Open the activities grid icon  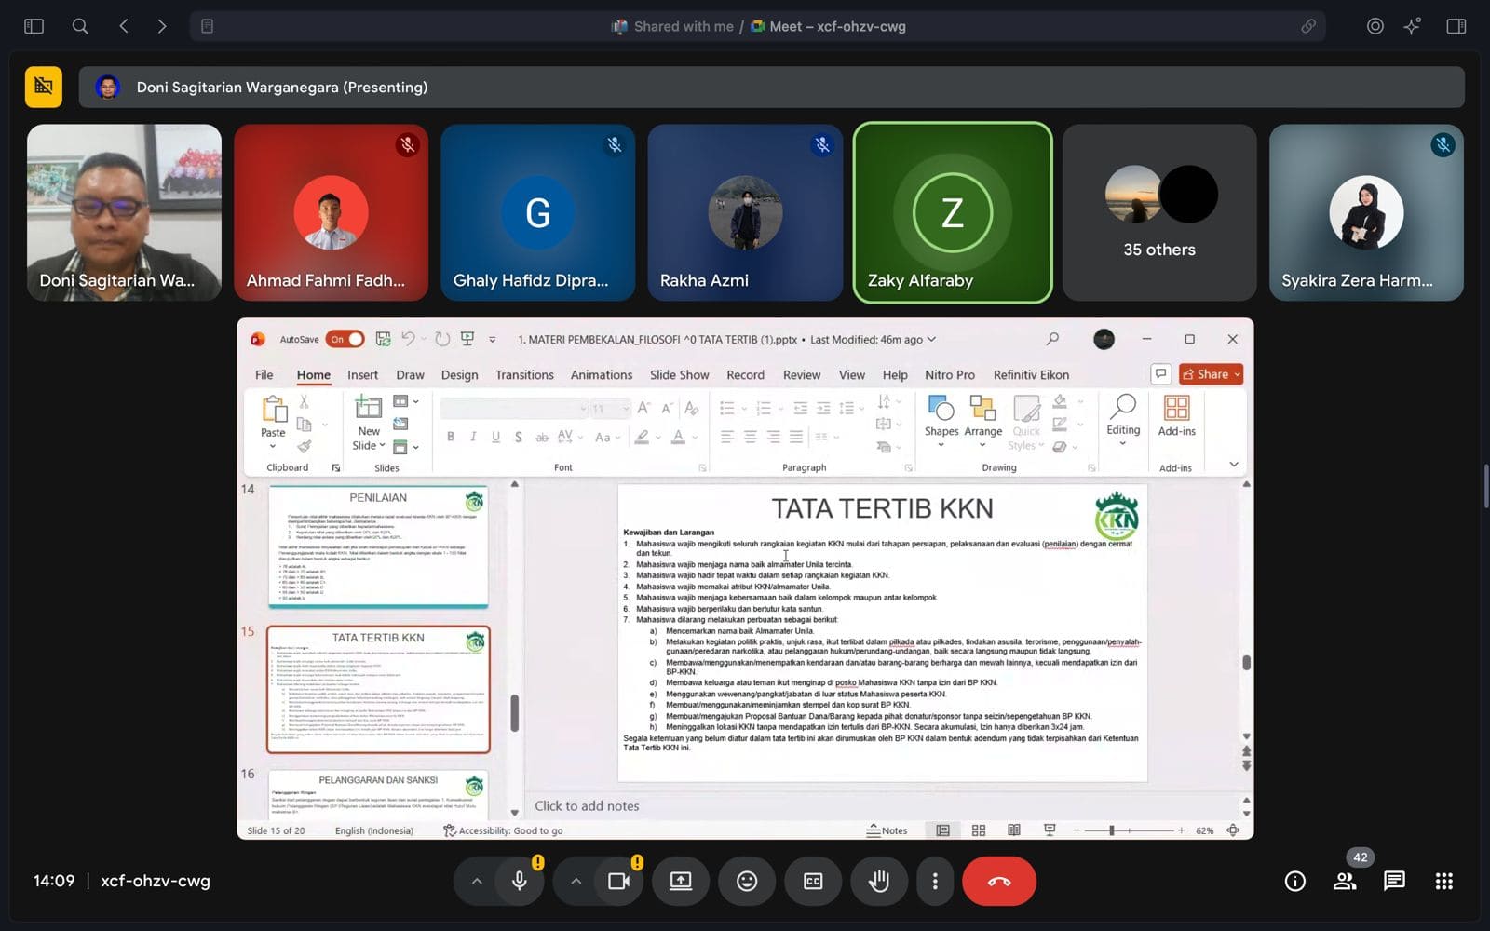tap(1443, 881)
